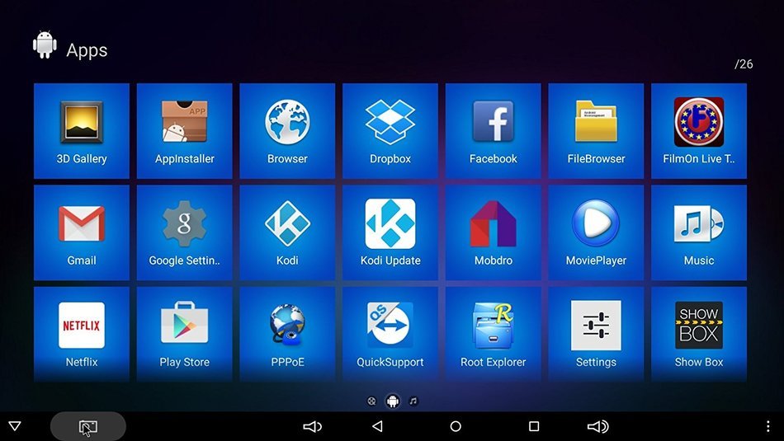The width and height of the screenshot is (784, 441).
Task: Switch to the video page indicator
Action: pos(371,401)
